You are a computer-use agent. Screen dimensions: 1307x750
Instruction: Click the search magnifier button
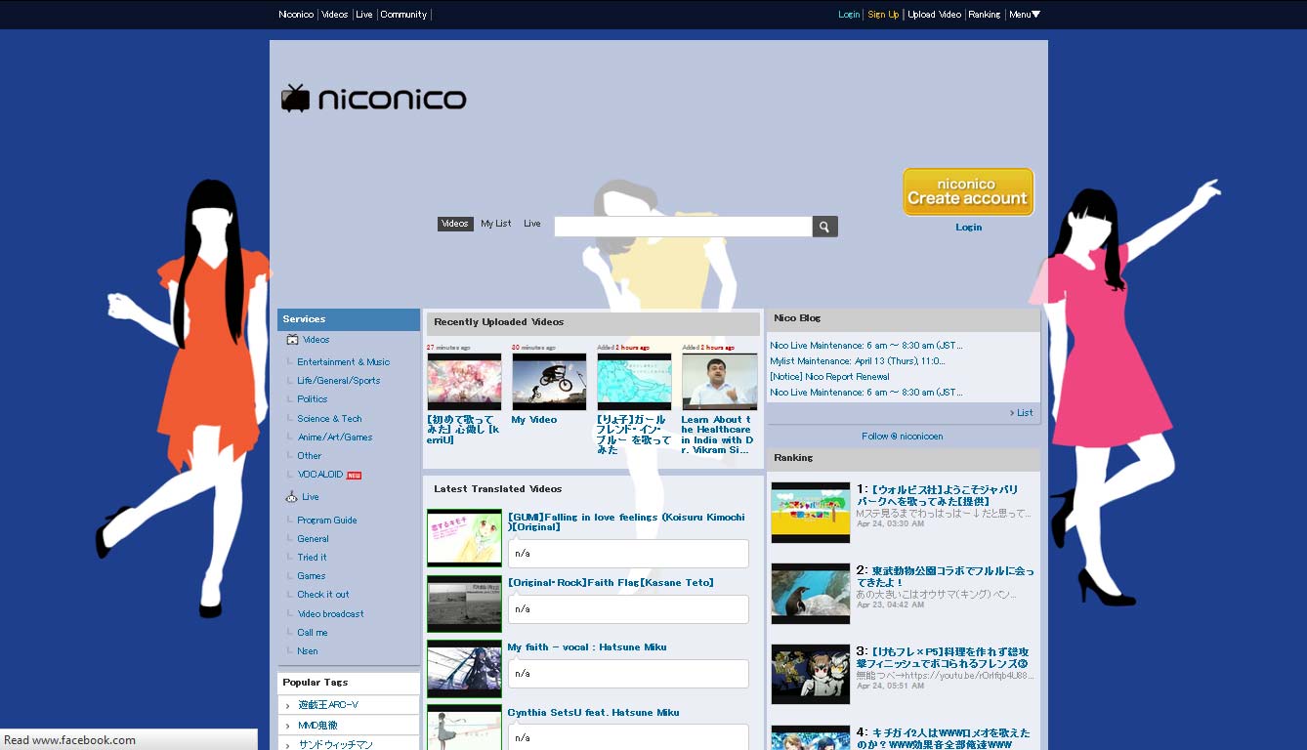[825, 227]
